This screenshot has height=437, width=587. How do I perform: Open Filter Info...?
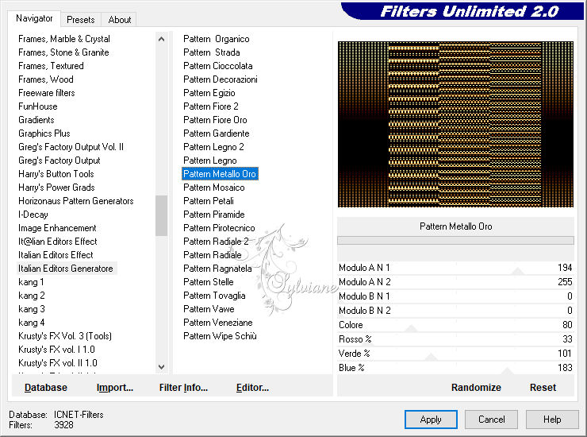183,388
